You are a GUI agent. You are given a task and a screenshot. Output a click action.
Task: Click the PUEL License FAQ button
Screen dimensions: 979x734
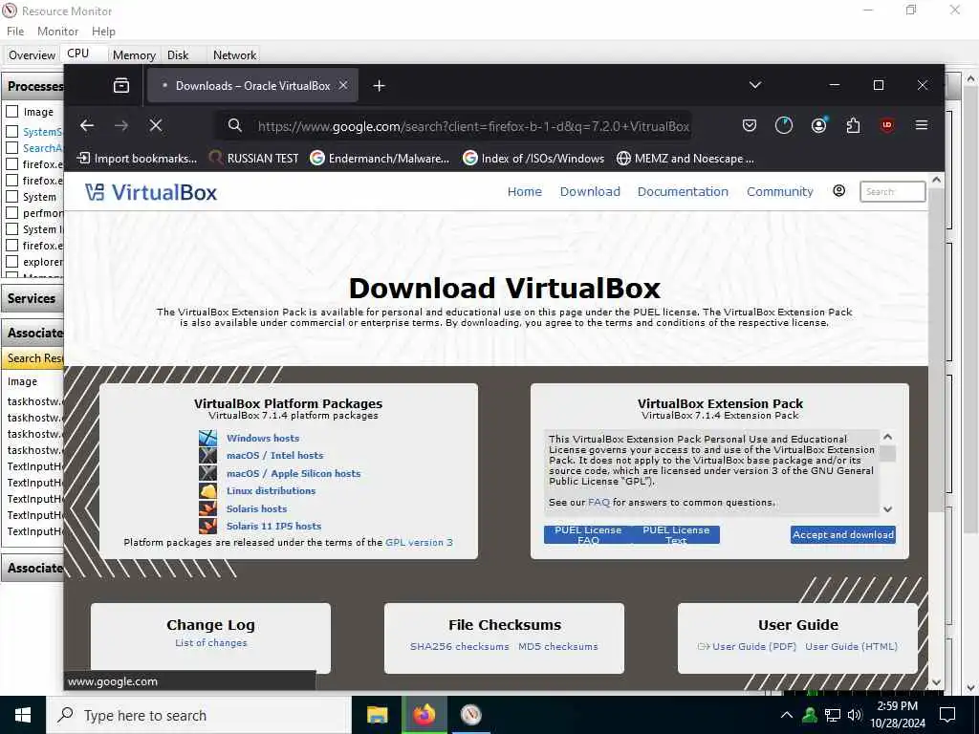(588, 534)
